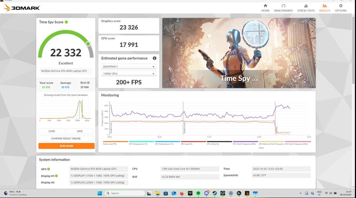Screen dimensions: 356x198
Task: Click the orange 3DMark taskbar icon
Action: [247, 193]
